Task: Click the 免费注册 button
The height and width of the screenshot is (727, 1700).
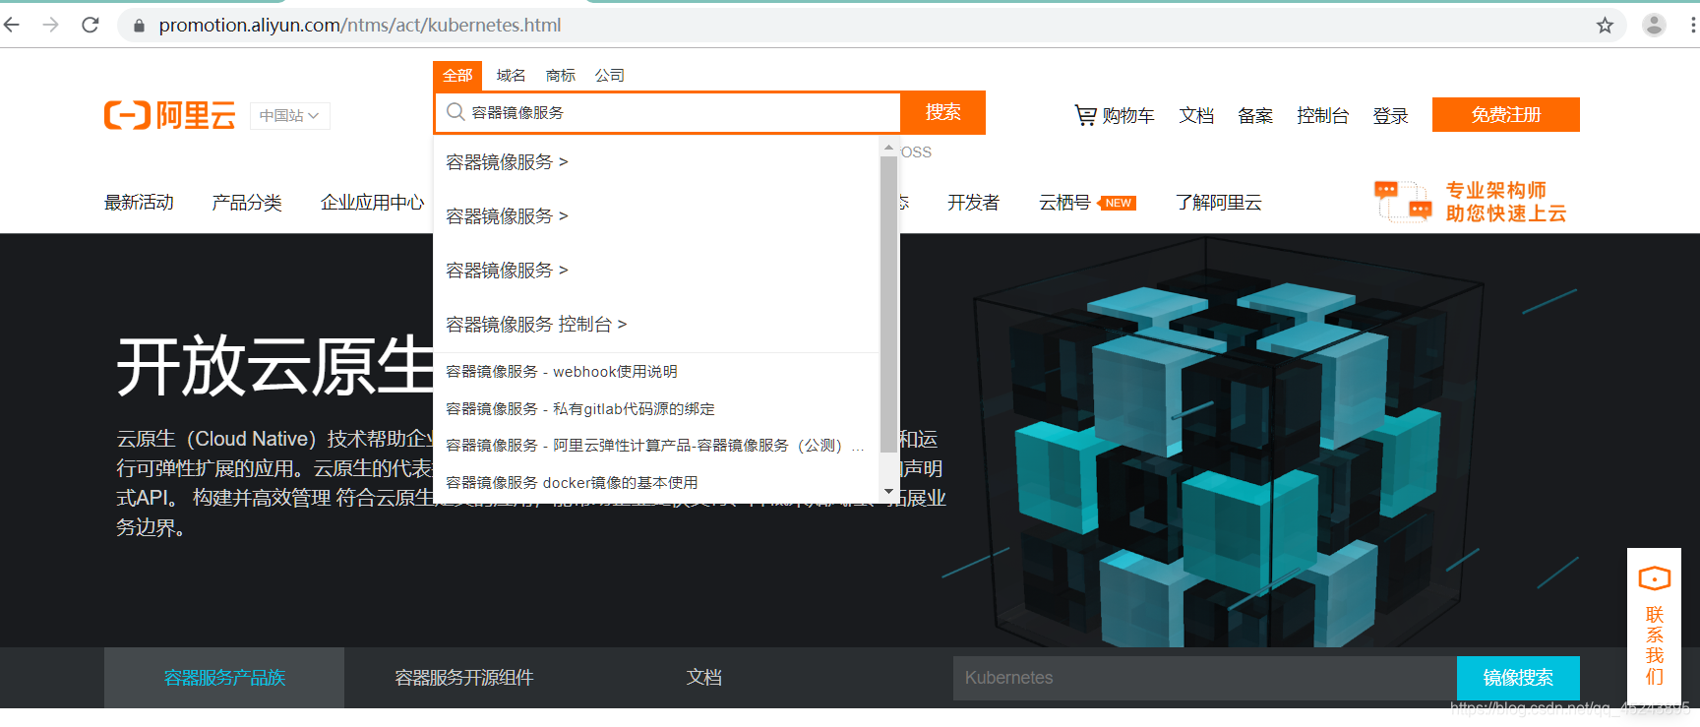Action: (1505, 114)
